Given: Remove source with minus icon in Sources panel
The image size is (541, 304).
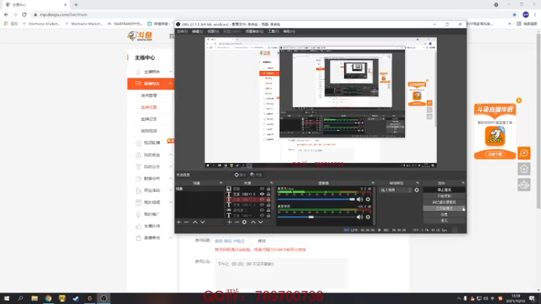Looking at the screenshot, I should point(237,222).
